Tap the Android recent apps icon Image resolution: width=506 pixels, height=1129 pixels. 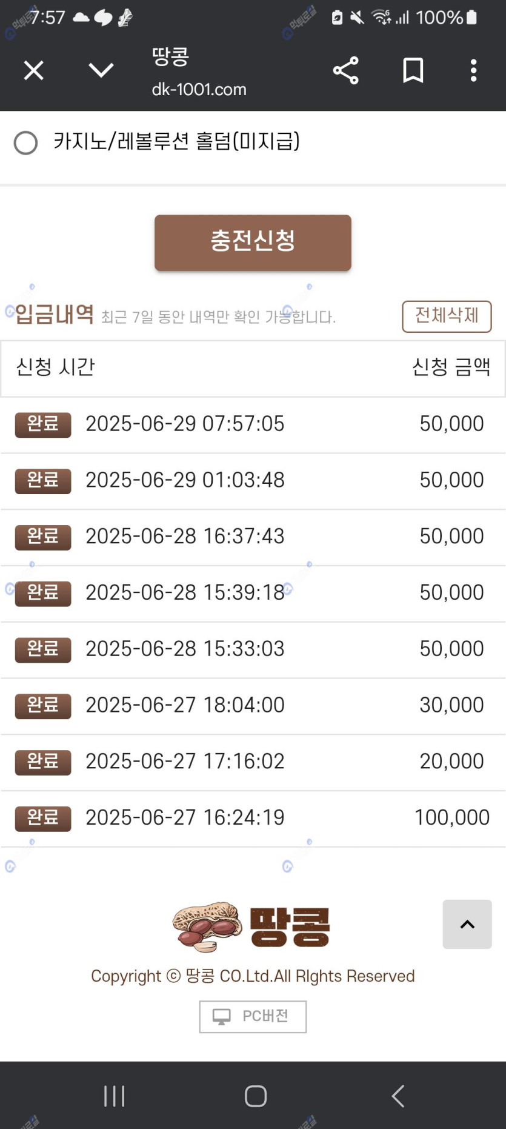[x=114, y=1096]
